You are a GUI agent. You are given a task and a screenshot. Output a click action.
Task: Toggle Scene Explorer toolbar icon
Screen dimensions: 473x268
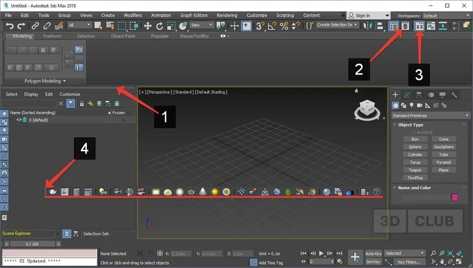coord(394,26)
